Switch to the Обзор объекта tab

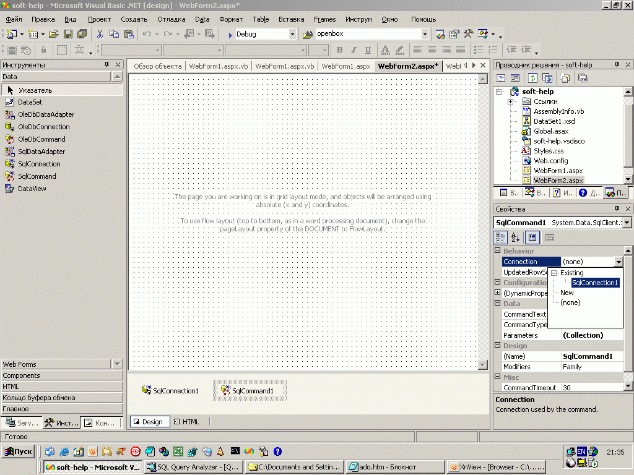click(x=158, y=66)
